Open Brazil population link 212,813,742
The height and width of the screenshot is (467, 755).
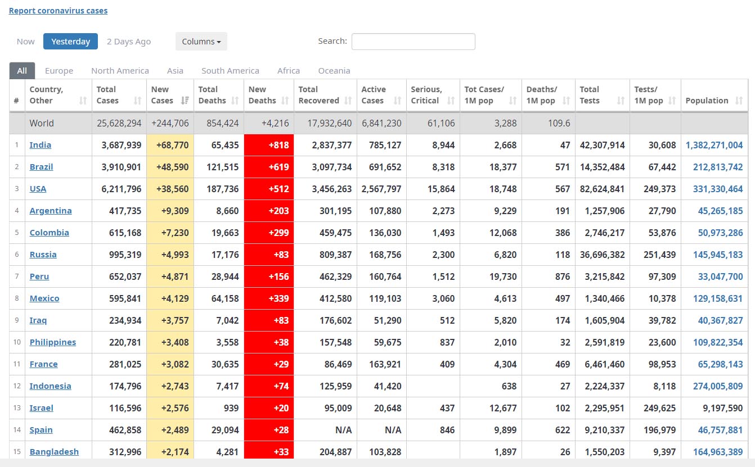click(718, 167)
